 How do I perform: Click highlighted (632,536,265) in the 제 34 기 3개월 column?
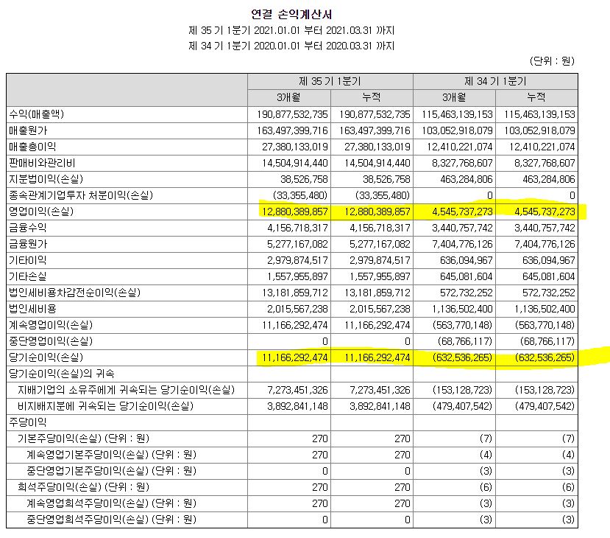[462, 357]
